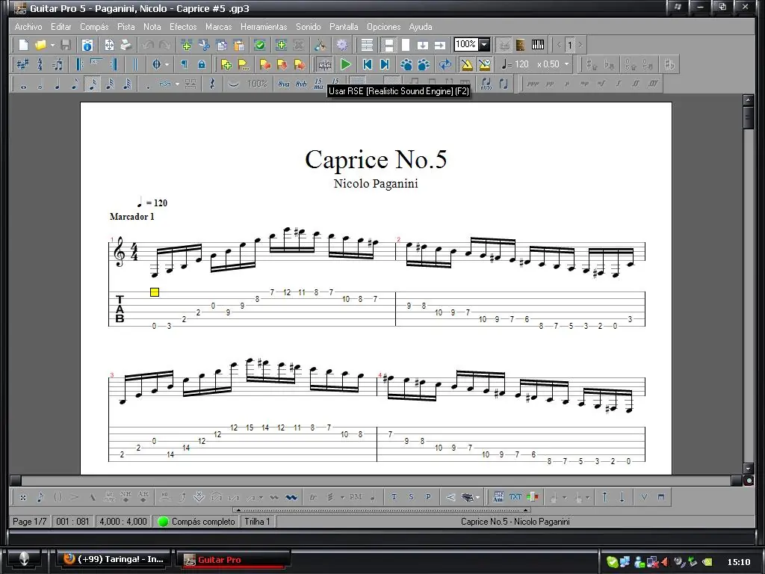The width and height of the screenshot is (765, 574).
Task: Switch to the Taringa browser taskbar button
Action: (x=114, y=559)
